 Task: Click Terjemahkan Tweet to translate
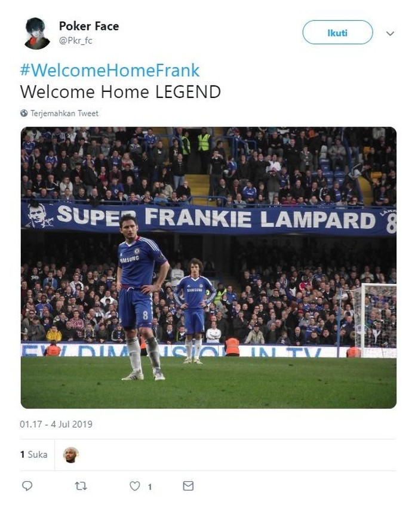(64, 113)
